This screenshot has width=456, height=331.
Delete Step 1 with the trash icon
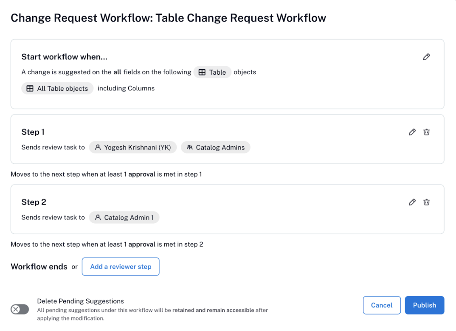[426, 132]
